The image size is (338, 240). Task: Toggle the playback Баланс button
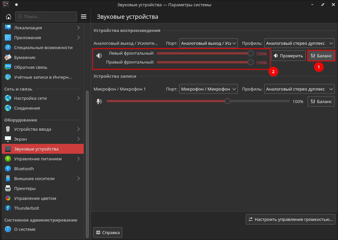point(321,56)
